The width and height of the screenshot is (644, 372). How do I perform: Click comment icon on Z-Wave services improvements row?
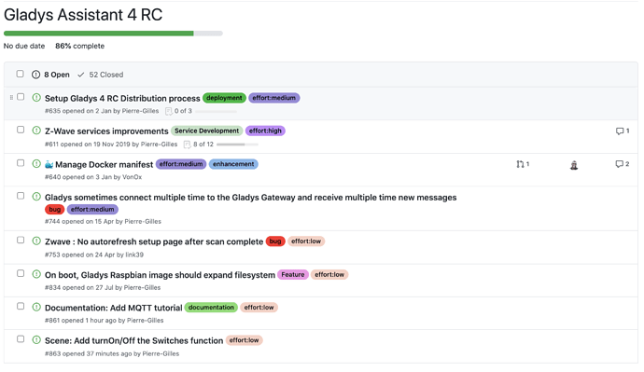click(x=620, y=131)
